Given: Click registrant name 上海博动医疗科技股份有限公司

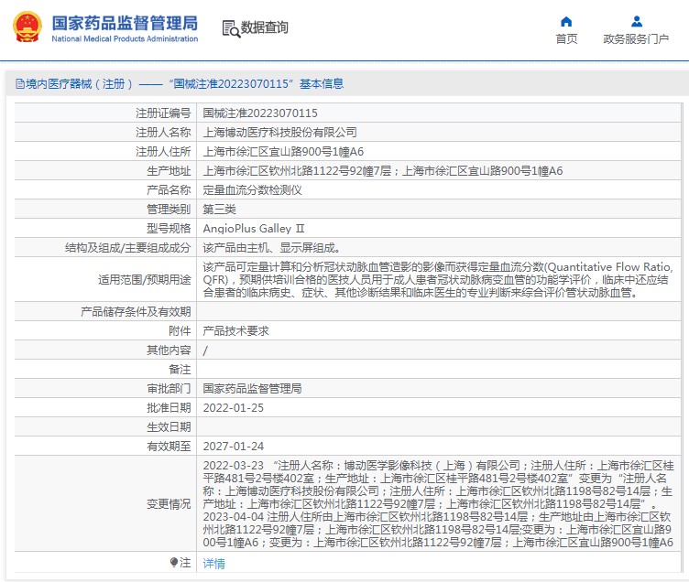Looking at the screenshot, I should pos(279,132).
